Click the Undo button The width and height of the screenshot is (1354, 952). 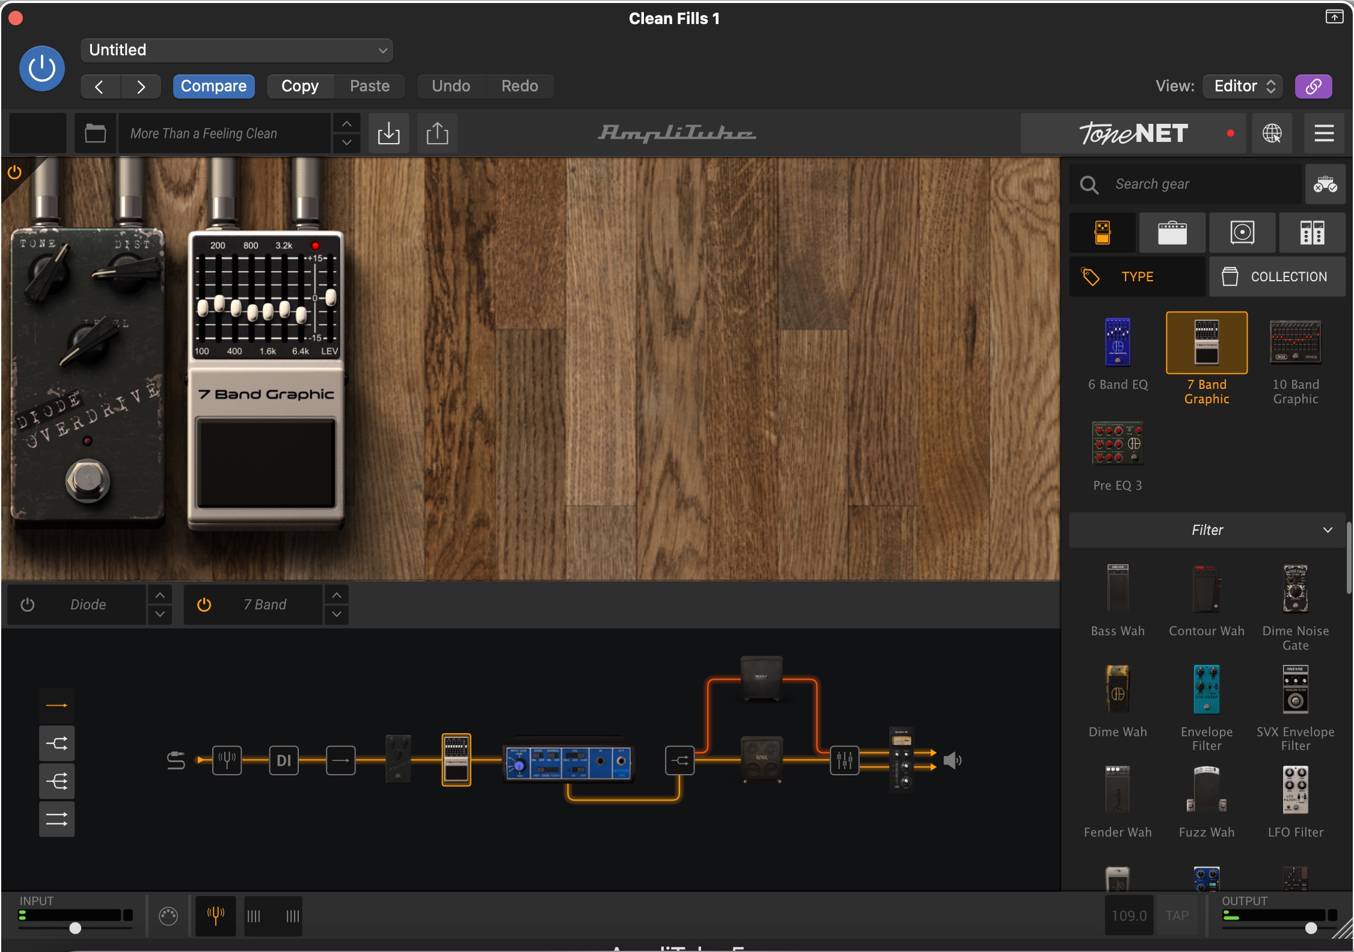(451, 86)
